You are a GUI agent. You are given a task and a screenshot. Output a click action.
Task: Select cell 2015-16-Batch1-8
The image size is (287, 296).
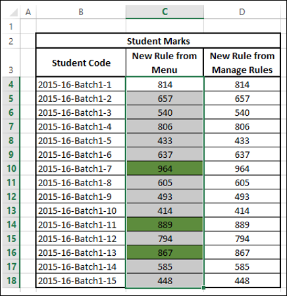tap(81, 183)
